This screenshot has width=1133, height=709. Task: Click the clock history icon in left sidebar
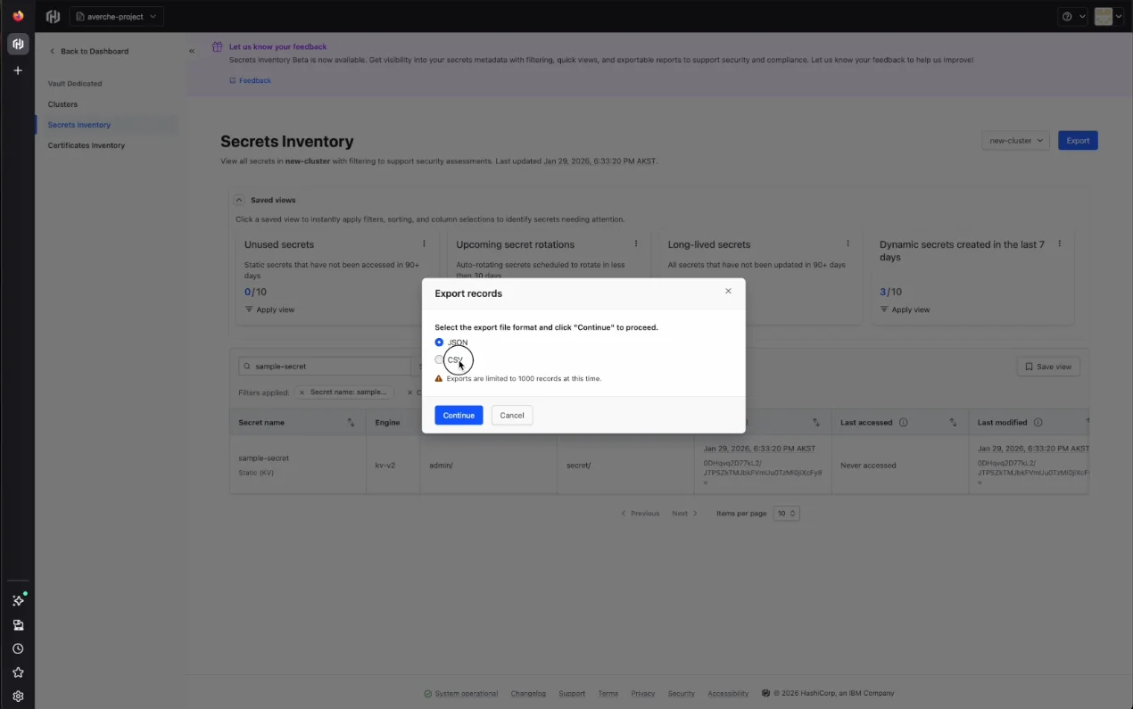tap(18, 648)
